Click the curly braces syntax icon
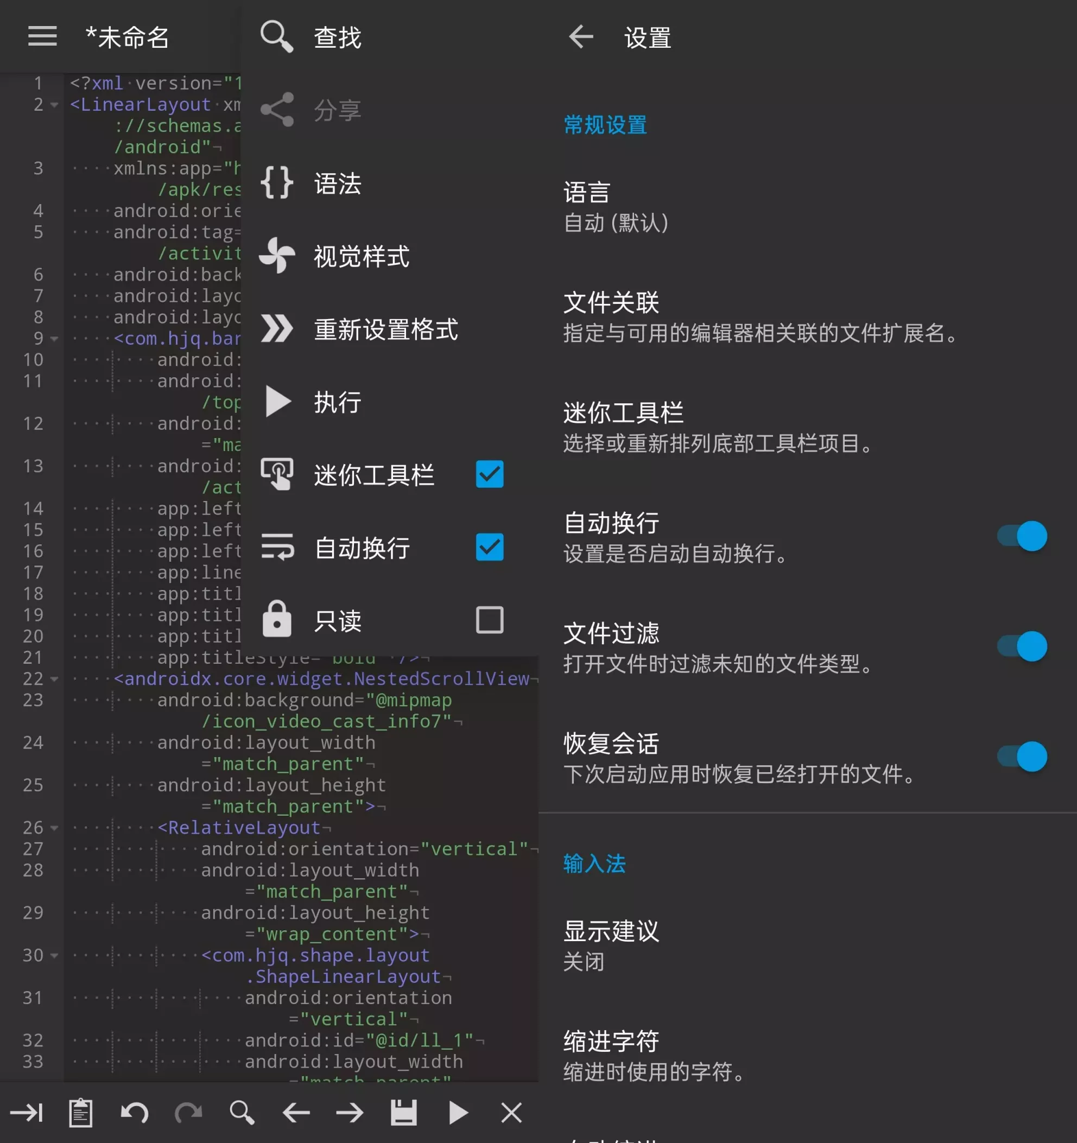Screen dimensions: 1077x1143 [x=277, y=182]
